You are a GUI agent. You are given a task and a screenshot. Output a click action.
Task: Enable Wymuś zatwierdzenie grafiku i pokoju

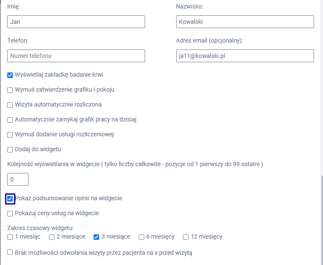pos(10,90)
